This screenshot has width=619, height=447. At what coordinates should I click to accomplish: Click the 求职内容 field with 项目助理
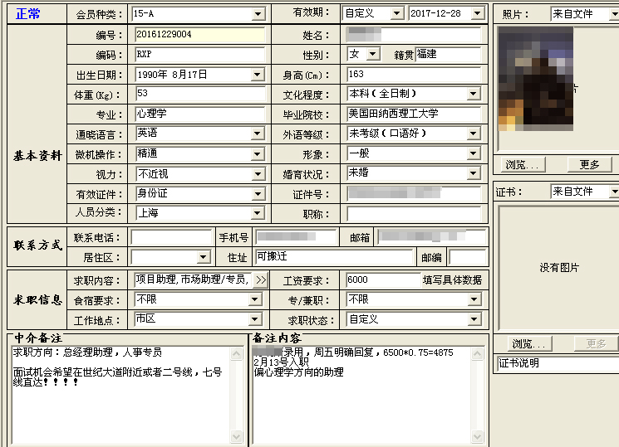point(193,280)
